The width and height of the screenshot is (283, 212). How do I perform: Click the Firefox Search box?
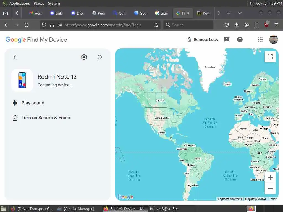tap(188, 25)
